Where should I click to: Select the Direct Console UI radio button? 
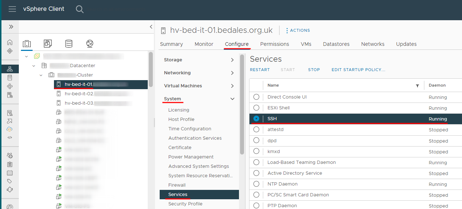click(x=256, y=97)
